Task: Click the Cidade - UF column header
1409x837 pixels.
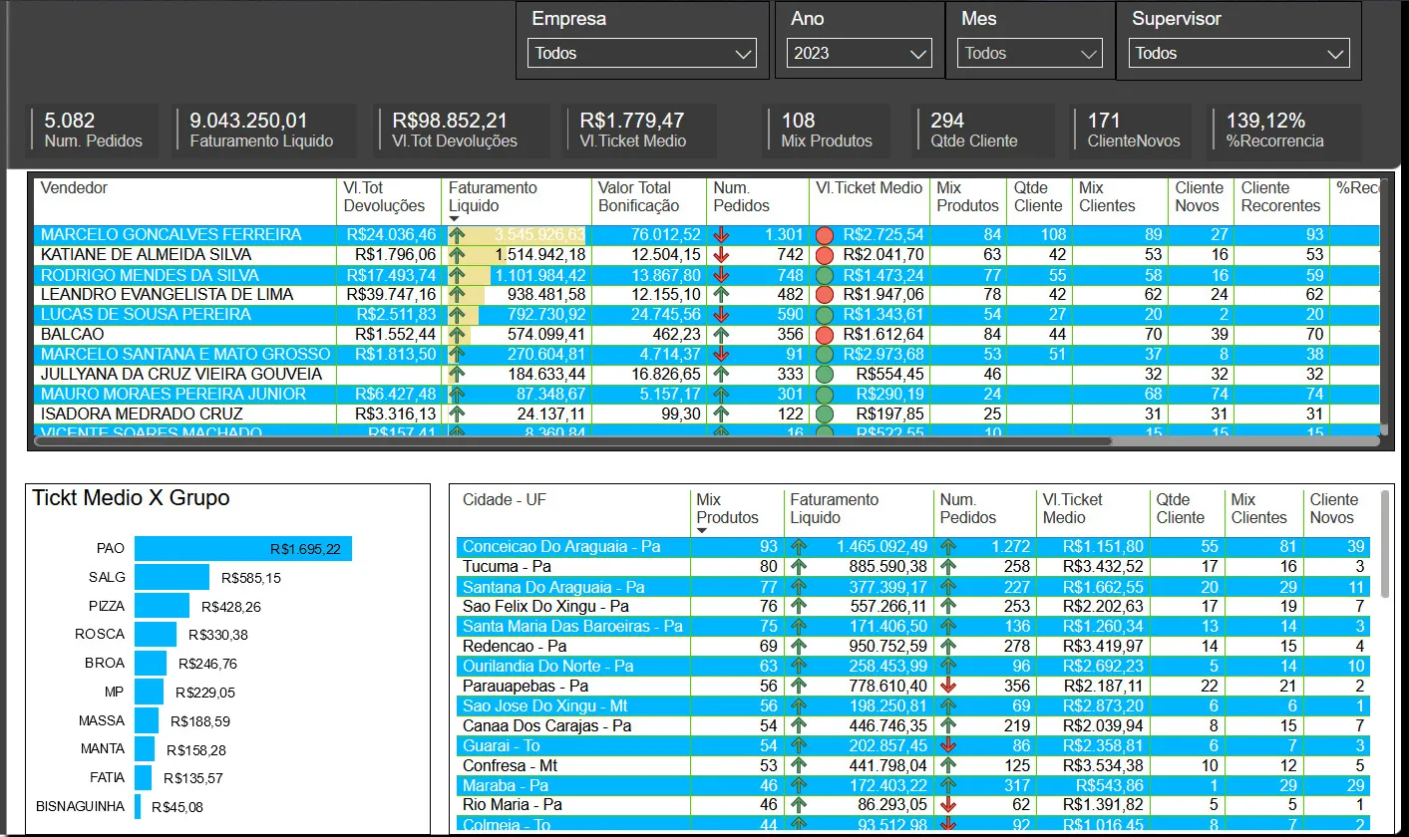Action: (504, 500)
